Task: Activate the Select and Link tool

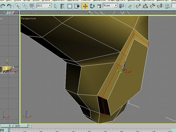Action: 18,6
